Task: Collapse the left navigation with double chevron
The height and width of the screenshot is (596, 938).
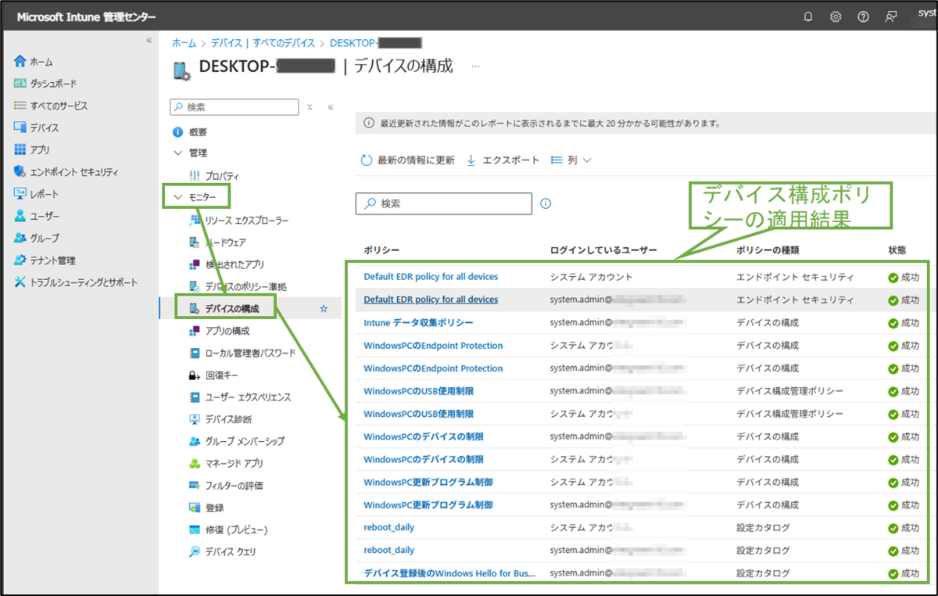Action: point(149,40)
